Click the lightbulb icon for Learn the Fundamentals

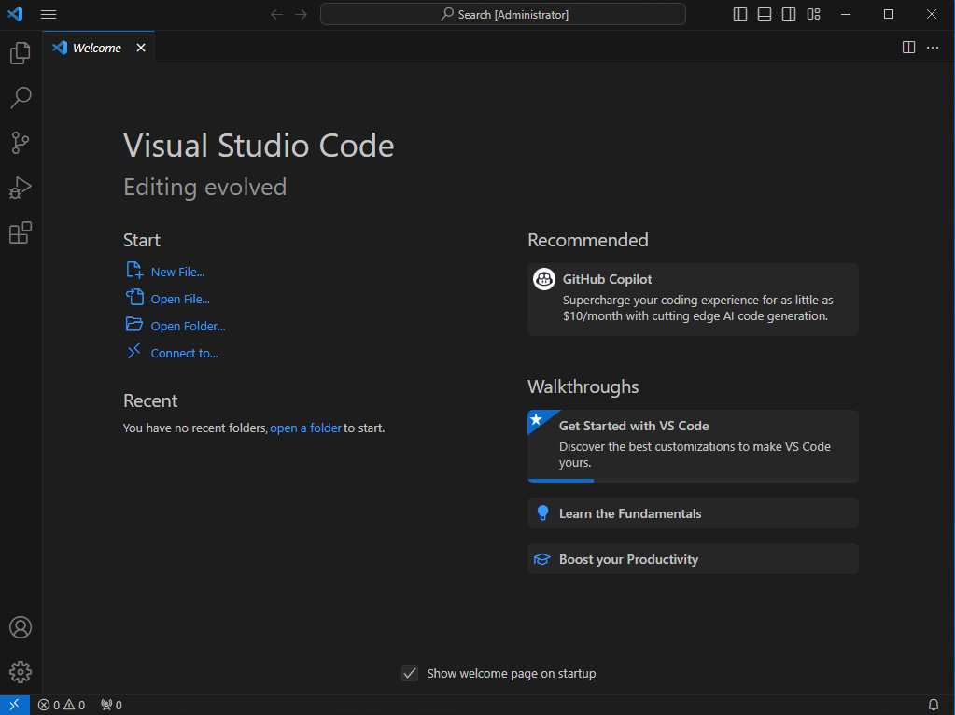click(542, 513)
